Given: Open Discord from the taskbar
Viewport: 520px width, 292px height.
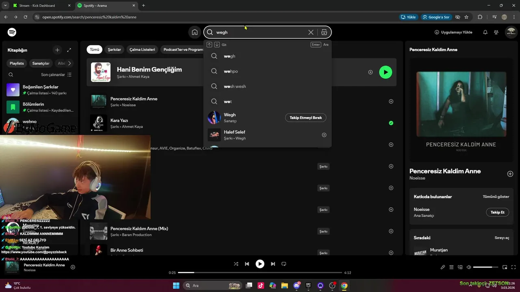Looking at the screenshot, I should [297, 286].
